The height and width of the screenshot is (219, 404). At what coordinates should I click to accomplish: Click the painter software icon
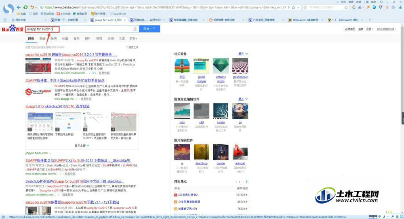tap(221, 152)
